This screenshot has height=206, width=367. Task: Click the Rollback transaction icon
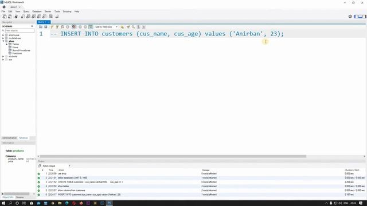(x=85, y=27)
